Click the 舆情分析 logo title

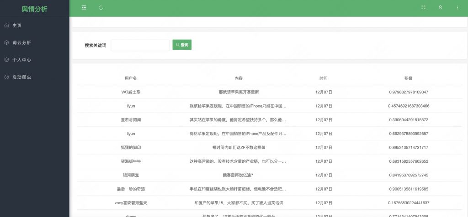pos(34,9)
